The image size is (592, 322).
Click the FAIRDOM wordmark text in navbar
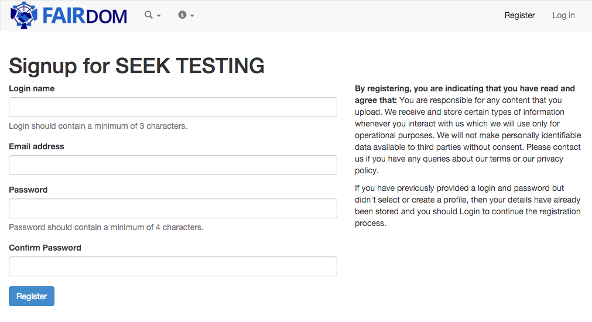84,16
